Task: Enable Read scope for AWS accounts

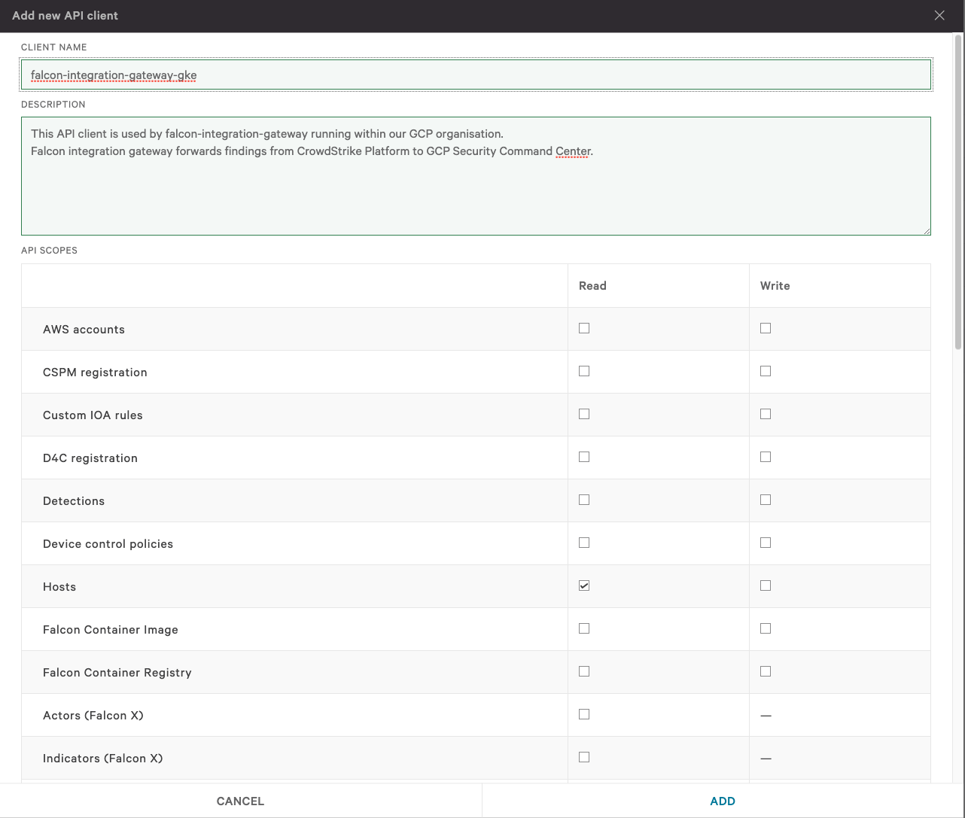Action: pyautogui.click(x=584, y=328)
